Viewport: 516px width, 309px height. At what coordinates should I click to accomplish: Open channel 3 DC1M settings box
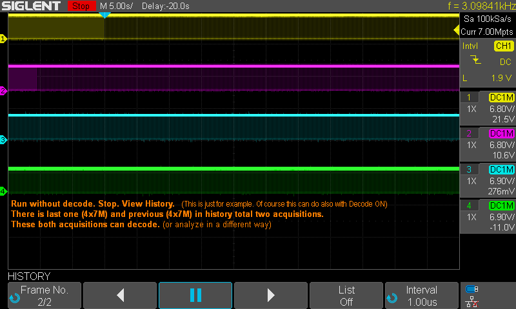tap(488, 180)
